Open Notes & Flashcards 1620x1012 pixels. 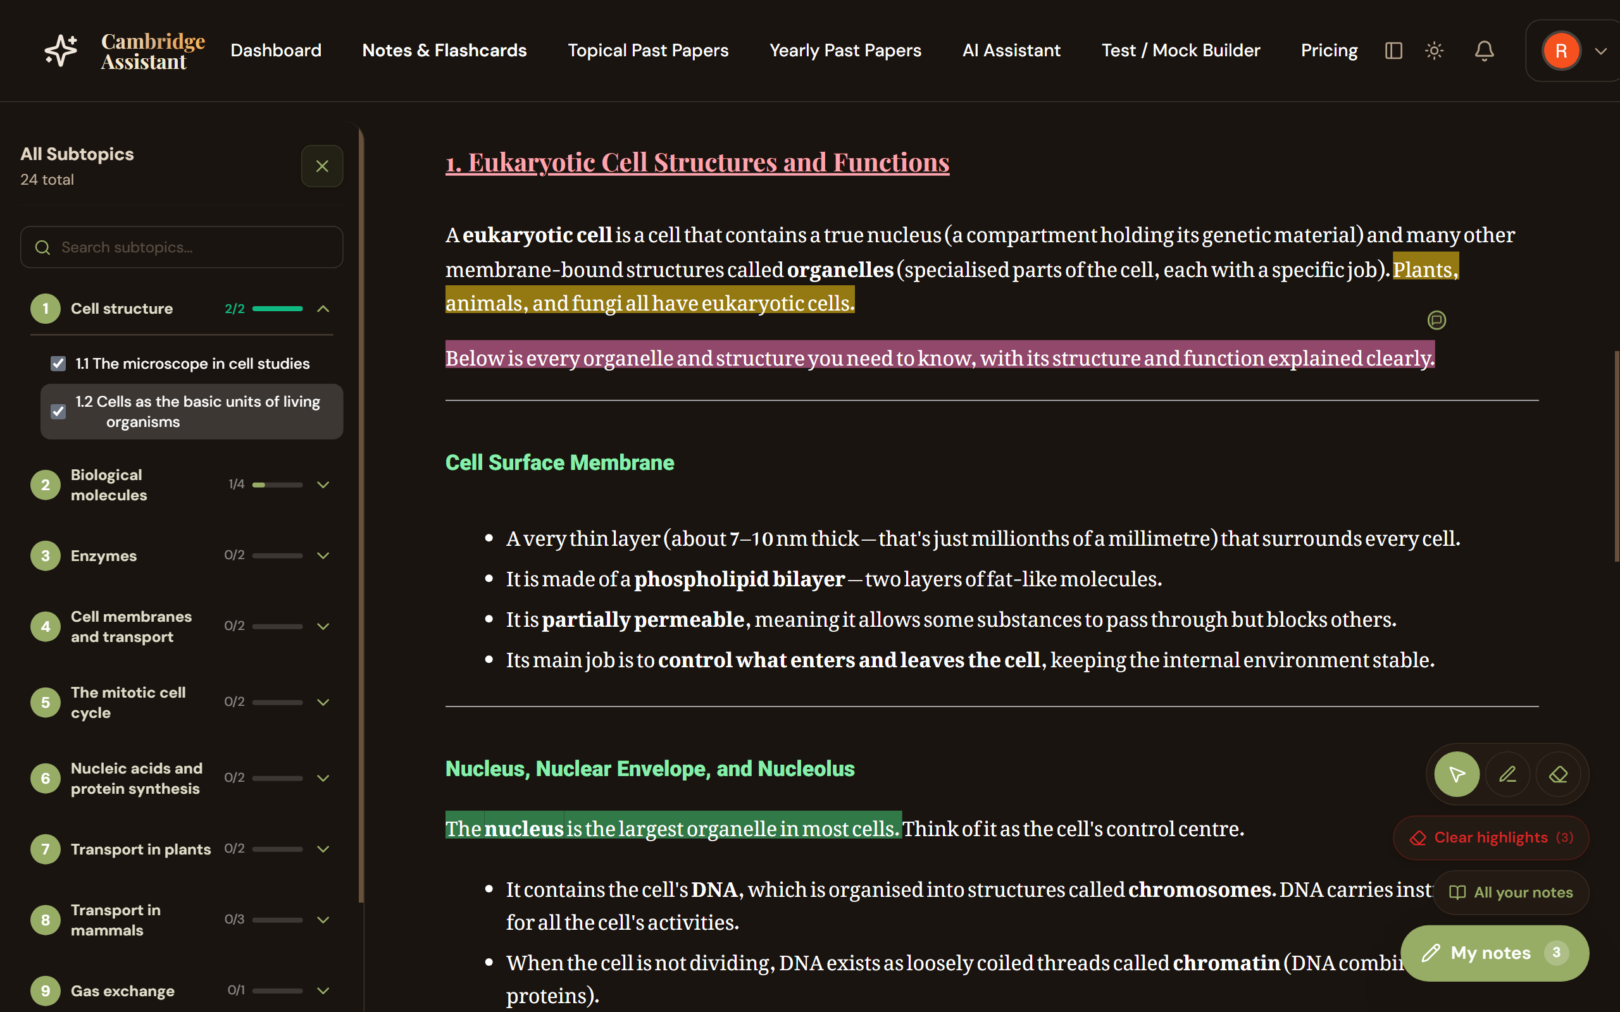point(444,50)
